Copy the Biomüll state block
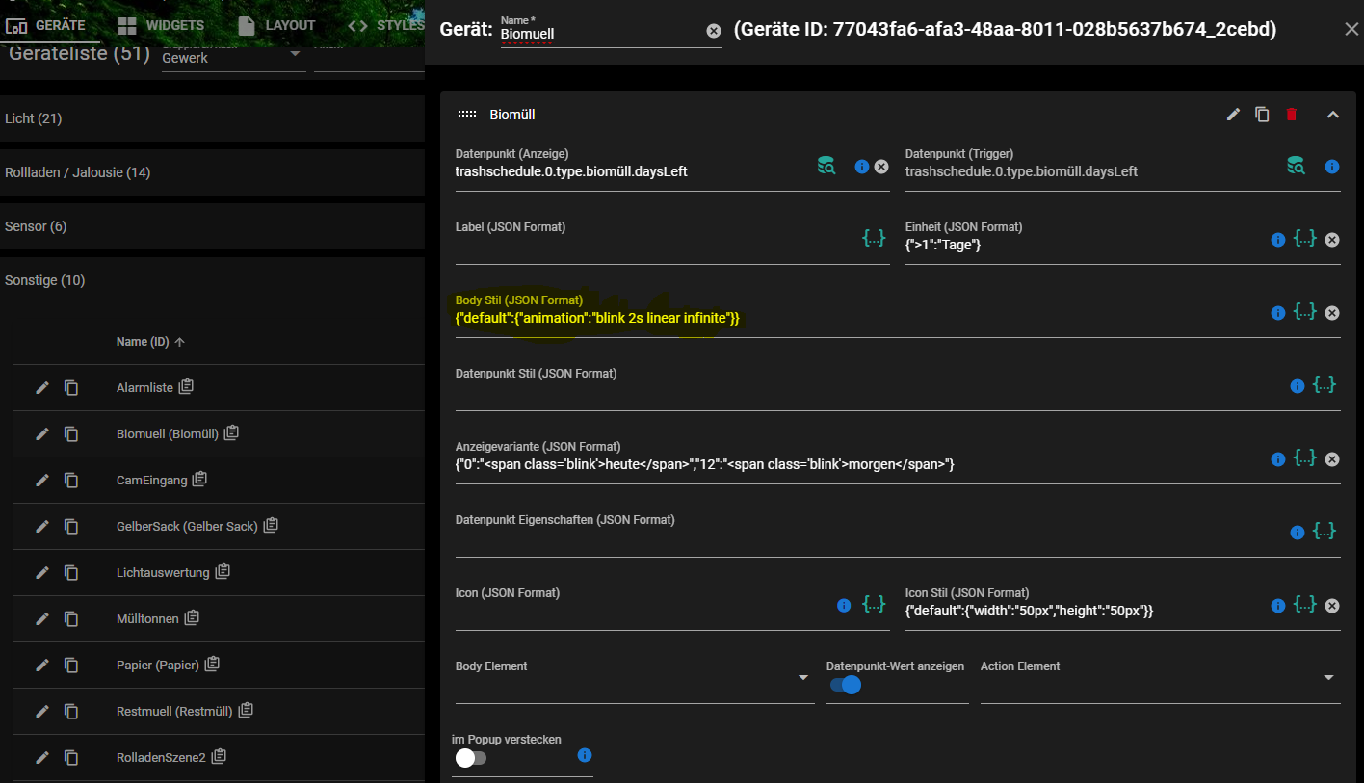 (1262, 115)
